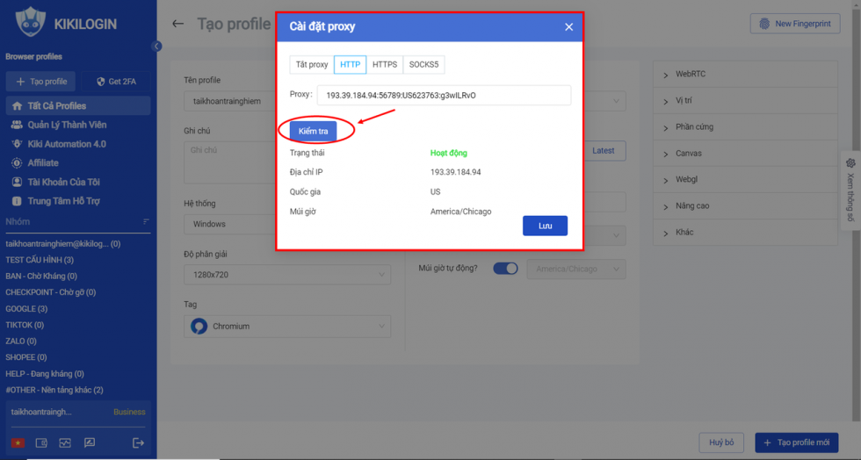Expand the Webgl section
Image resolution: width=861 pixels, height=460 pixels.
(x=745, y=179)
